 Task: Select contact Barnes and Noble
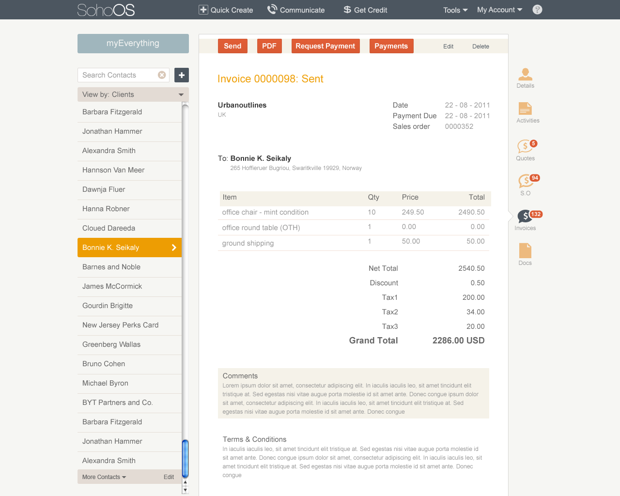point(130,267)
